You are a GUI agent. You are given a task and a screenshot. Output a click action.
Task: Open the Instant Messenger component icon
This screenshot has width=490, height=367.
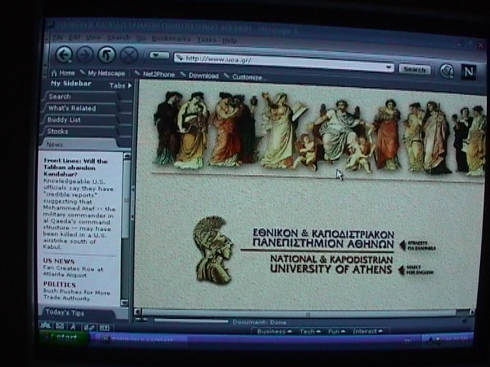(73, 326)
